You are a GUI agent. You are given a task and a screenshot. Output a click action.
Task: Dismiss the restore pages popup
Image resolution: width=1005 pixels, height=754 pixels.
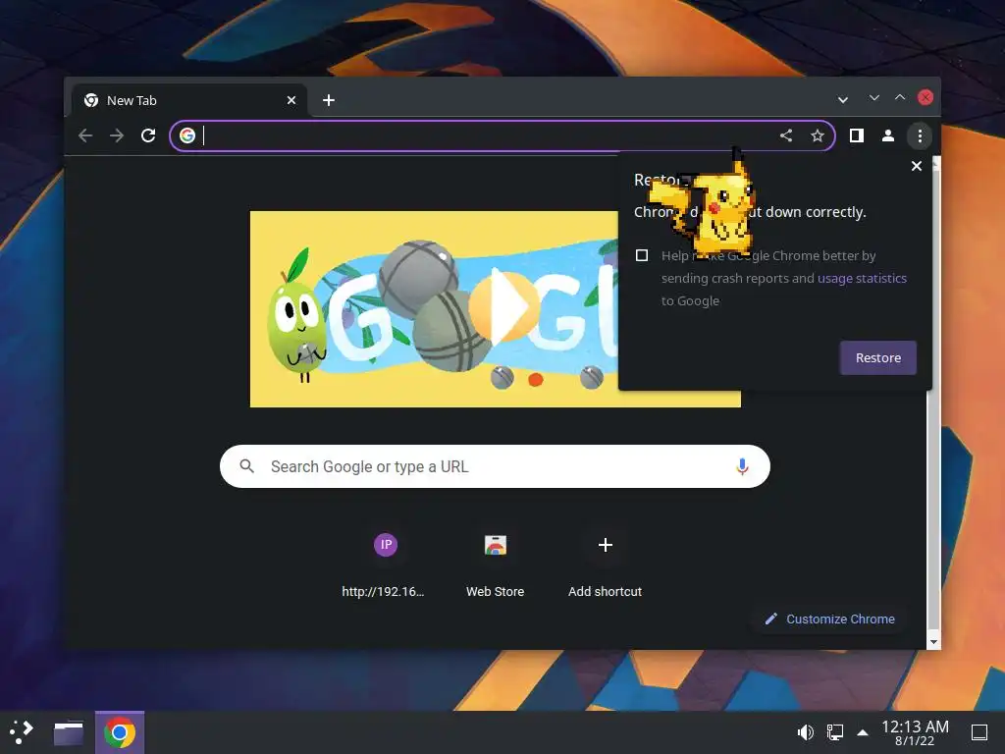917,166
